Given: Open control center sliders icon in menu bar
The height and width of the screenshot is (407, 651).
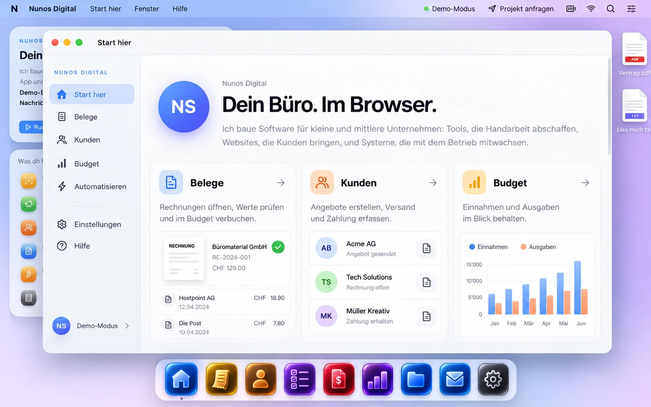Looking at the screenshot, I should coord(631,9).
